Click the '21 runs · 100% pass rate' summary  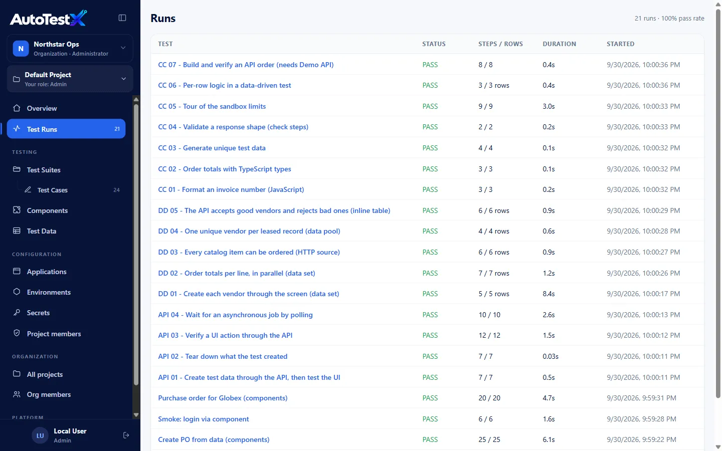click(x=669, y=19)
